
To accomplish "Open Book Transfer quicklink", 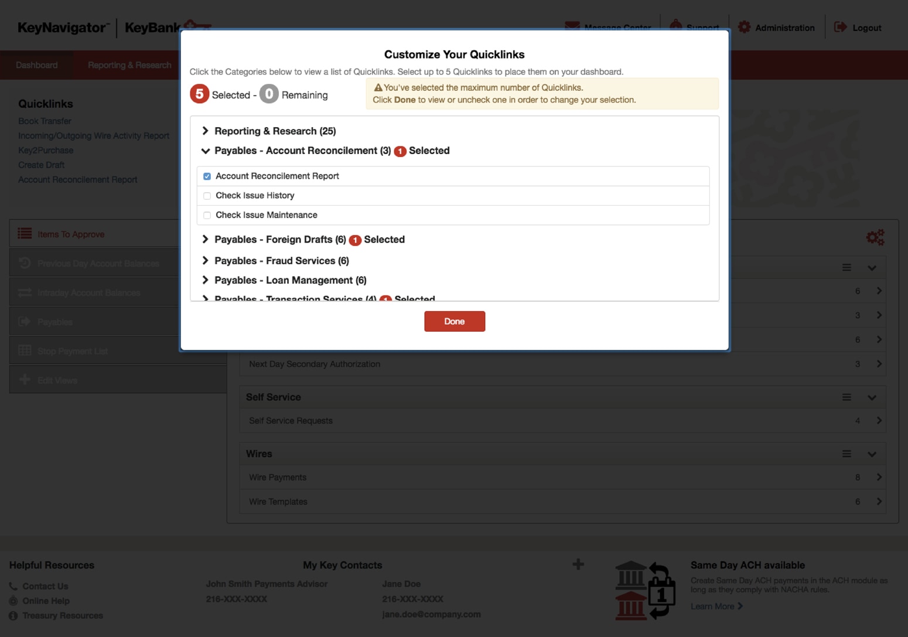I will pyautogui.click(x=45, y=121).
